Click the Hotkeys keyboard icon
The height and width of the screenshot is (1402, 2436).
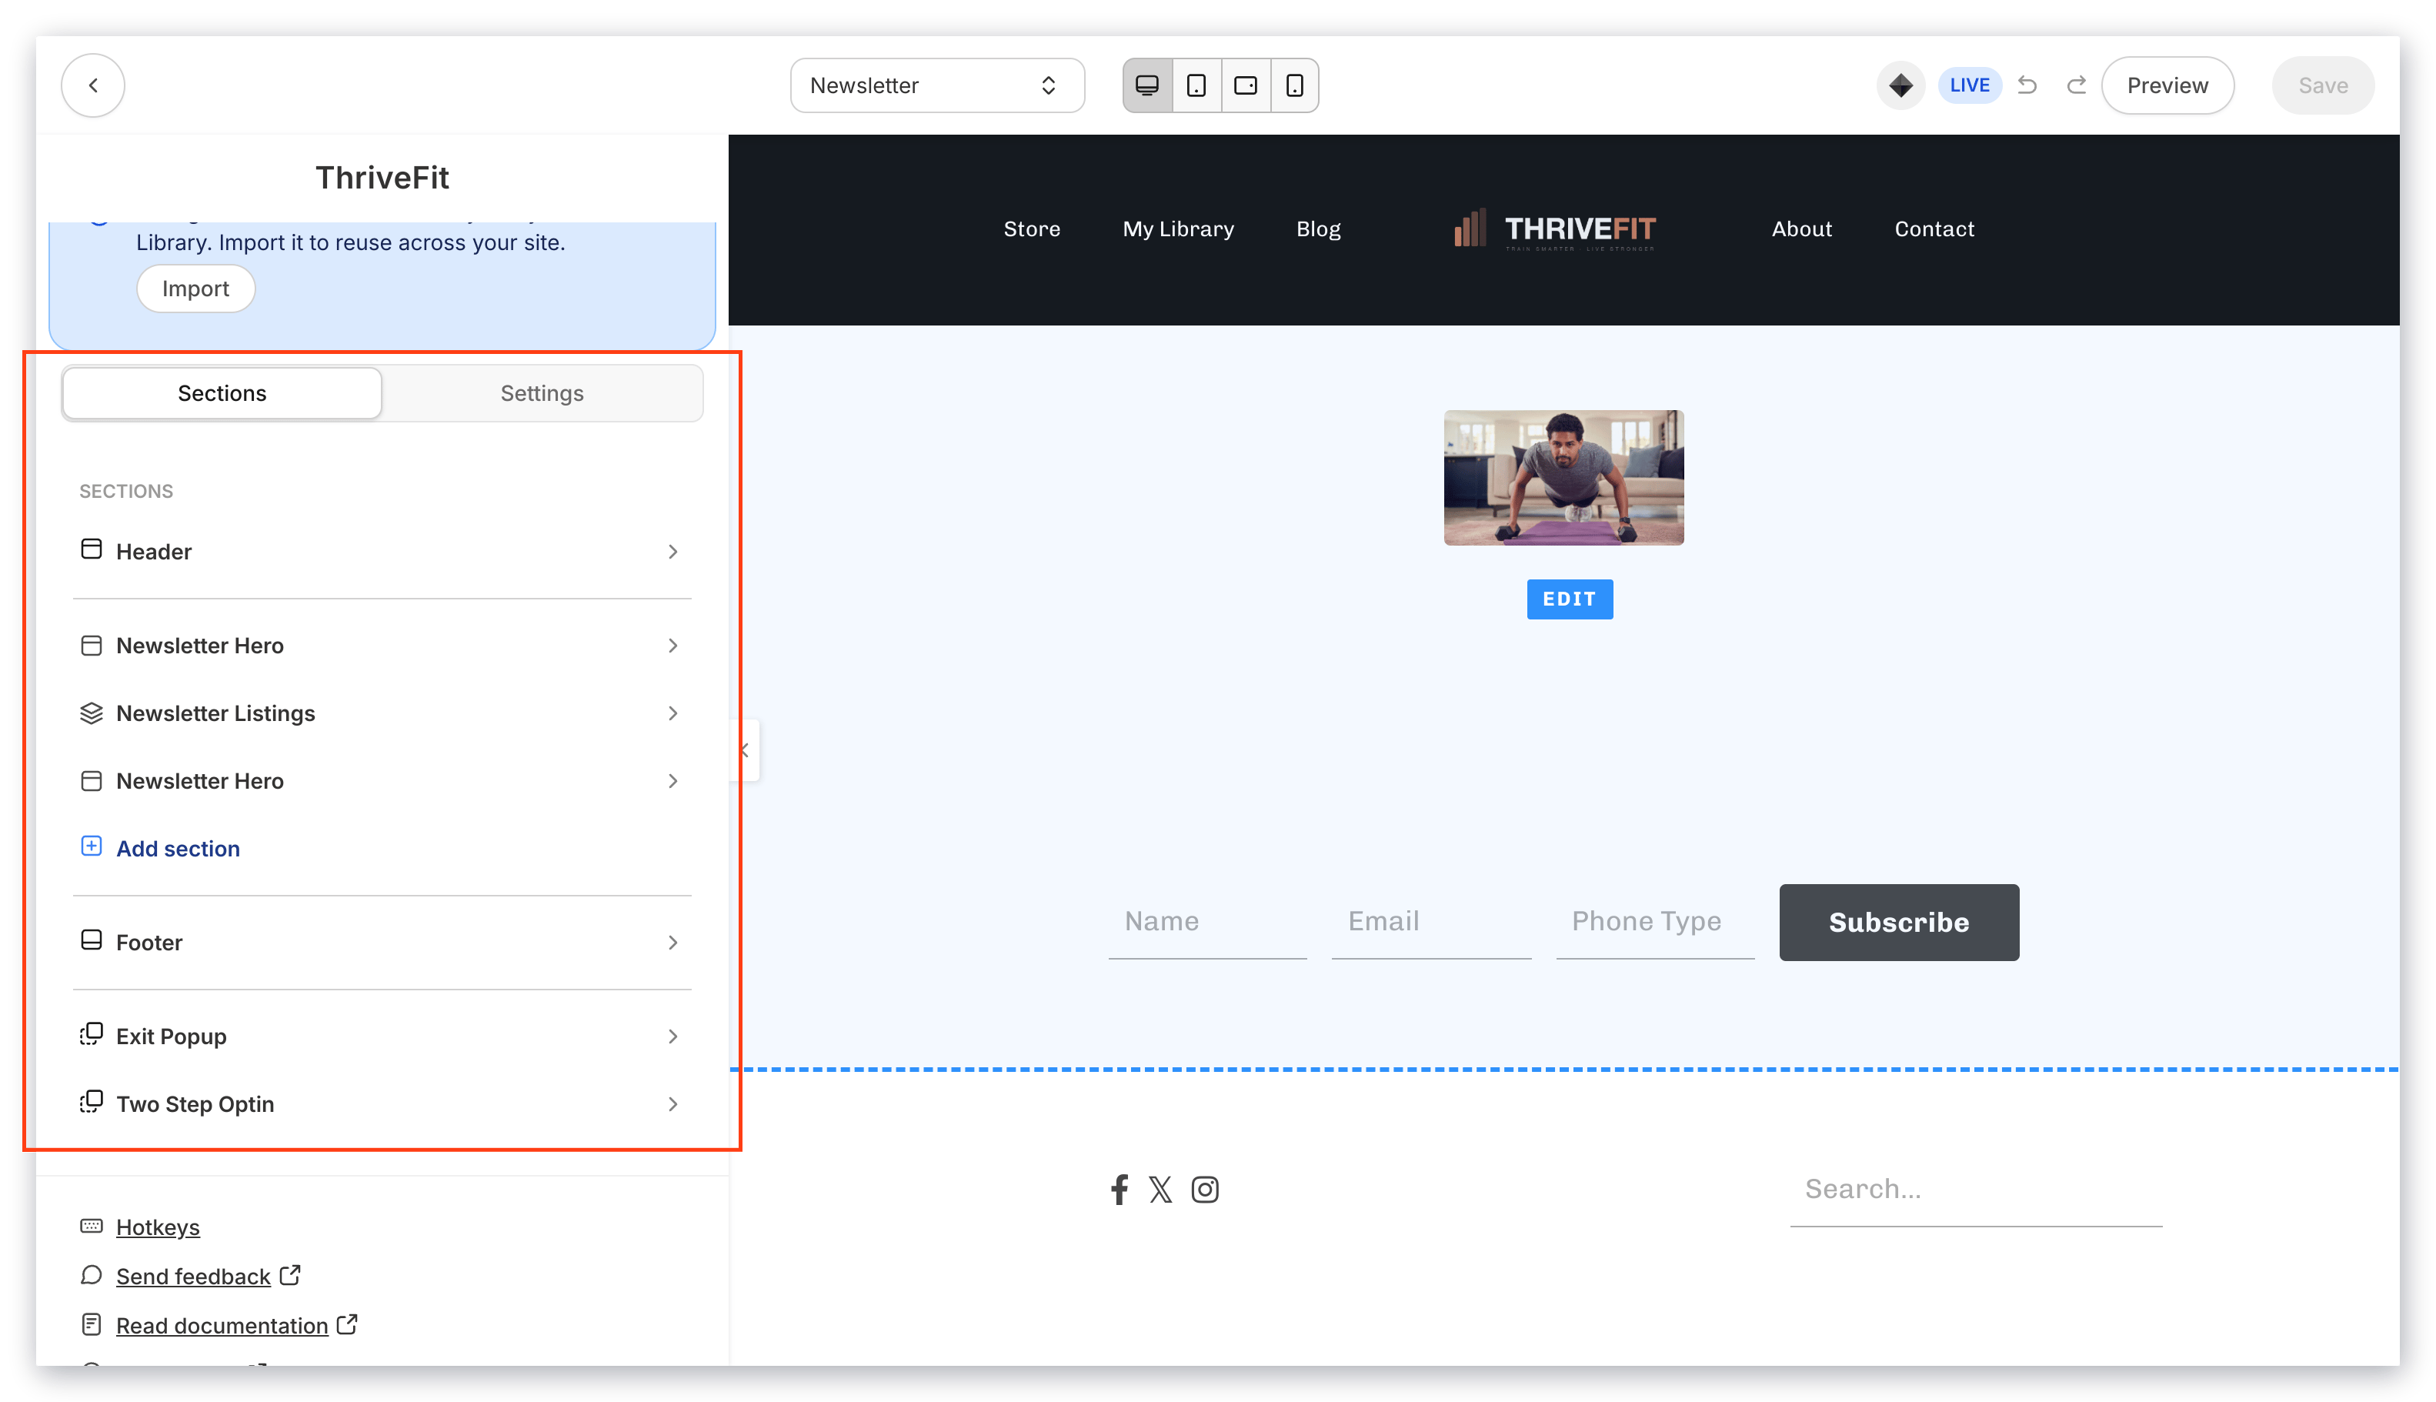pyautogui.click(x=92, y=1226)
